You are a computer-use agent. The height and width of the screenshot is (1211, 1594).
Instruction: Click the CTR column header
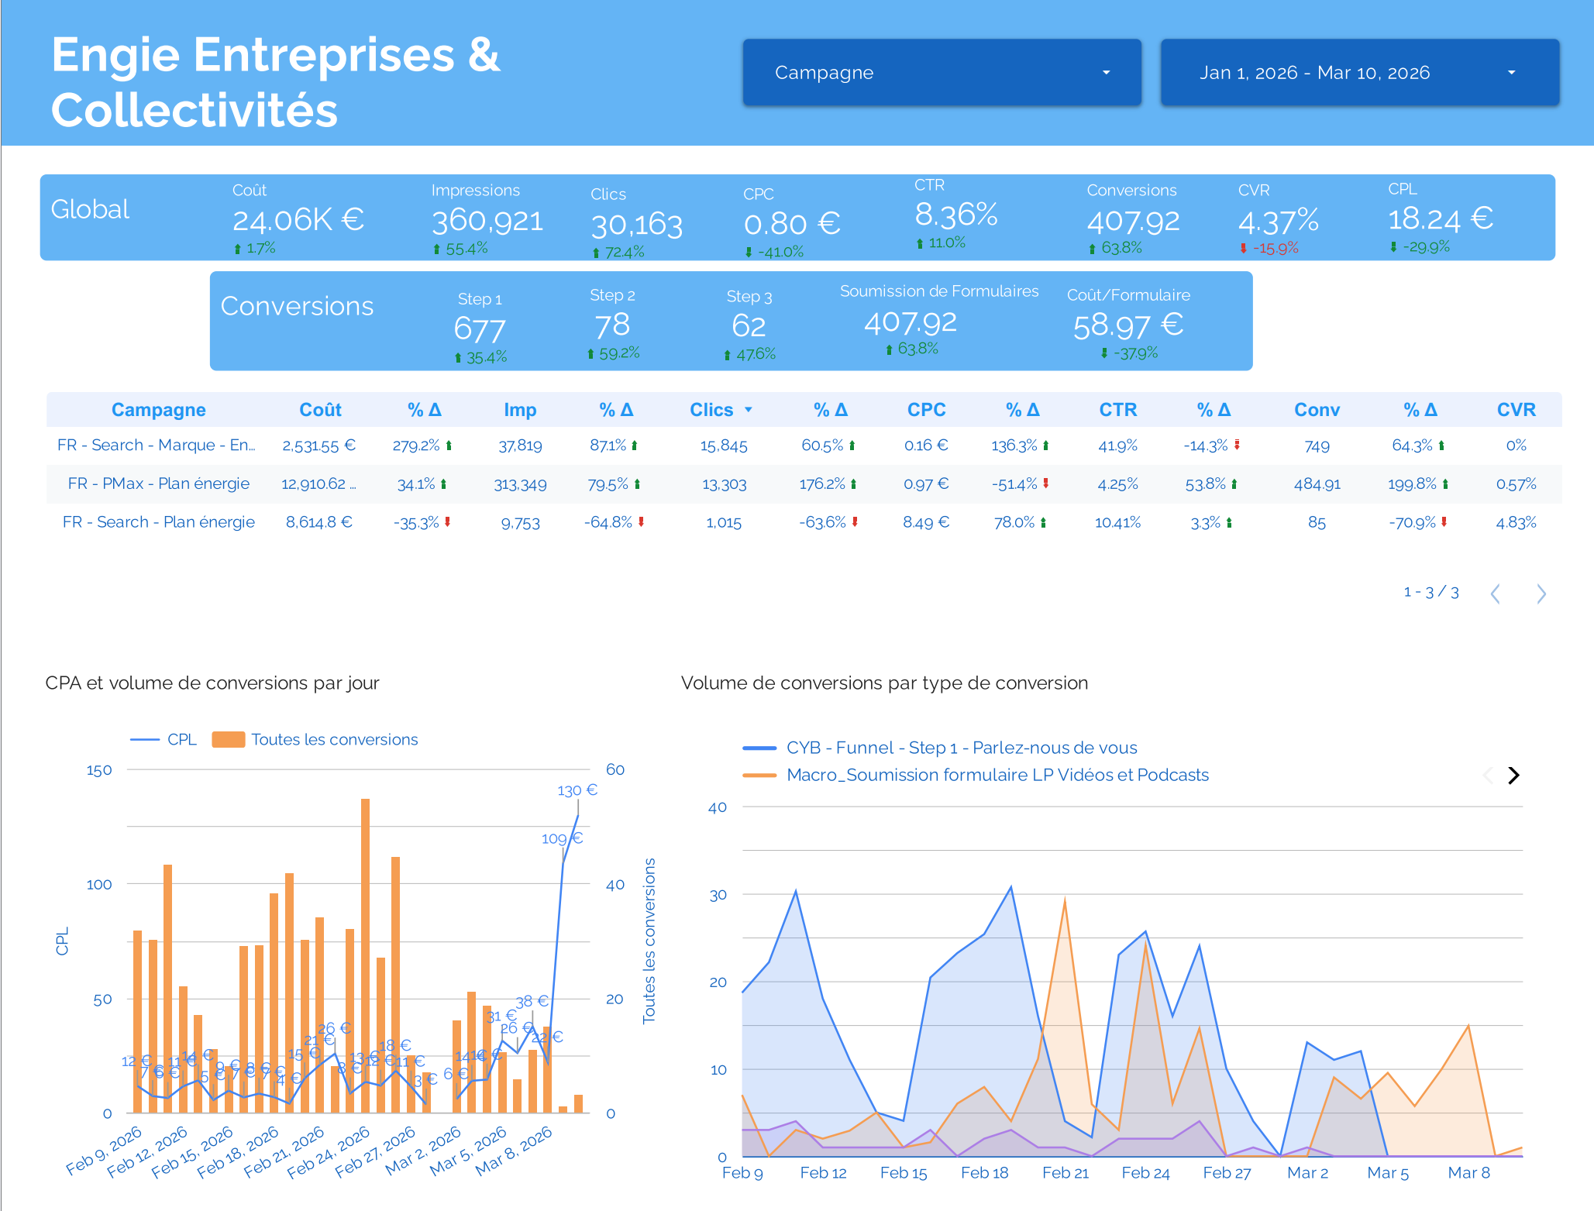(1117, 410)
